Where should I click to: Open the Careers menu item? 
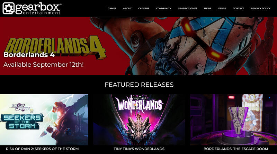(144, 8)
